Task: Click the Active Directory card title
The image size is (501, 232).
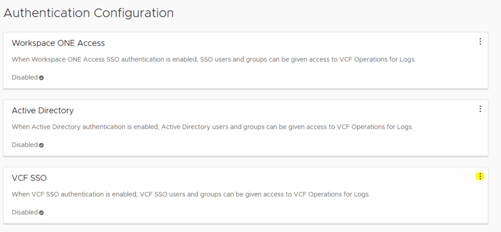Action: pyautogui.click(x=43, y=111)
